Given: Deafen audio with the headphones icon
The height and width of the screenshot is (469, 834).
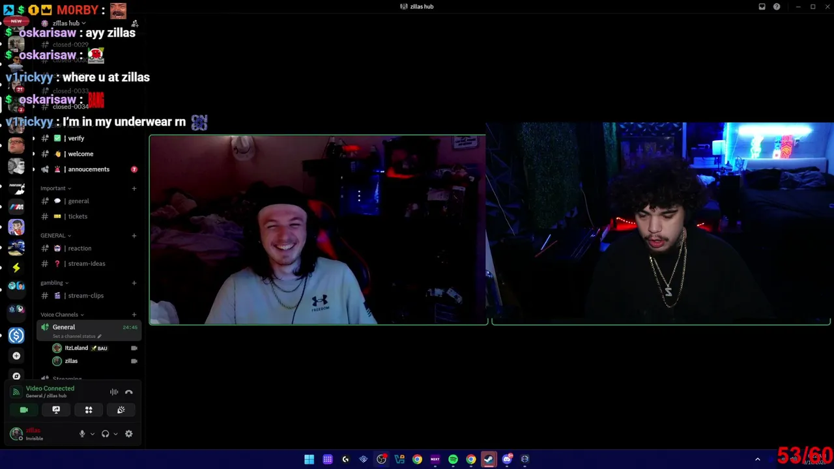Looking at the screenshot, I should pos(105,434).
